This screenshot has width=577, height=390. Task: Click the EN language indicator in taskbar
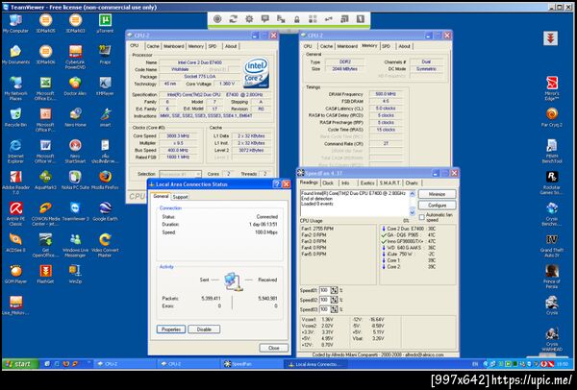(475, 364)
